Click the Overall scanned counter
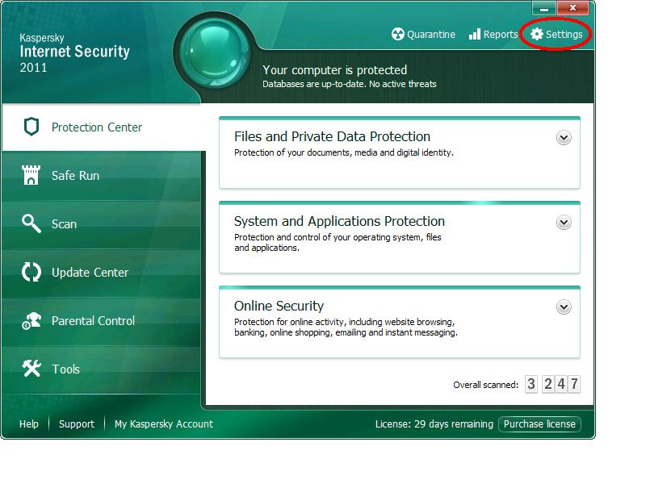 point(552,385)
